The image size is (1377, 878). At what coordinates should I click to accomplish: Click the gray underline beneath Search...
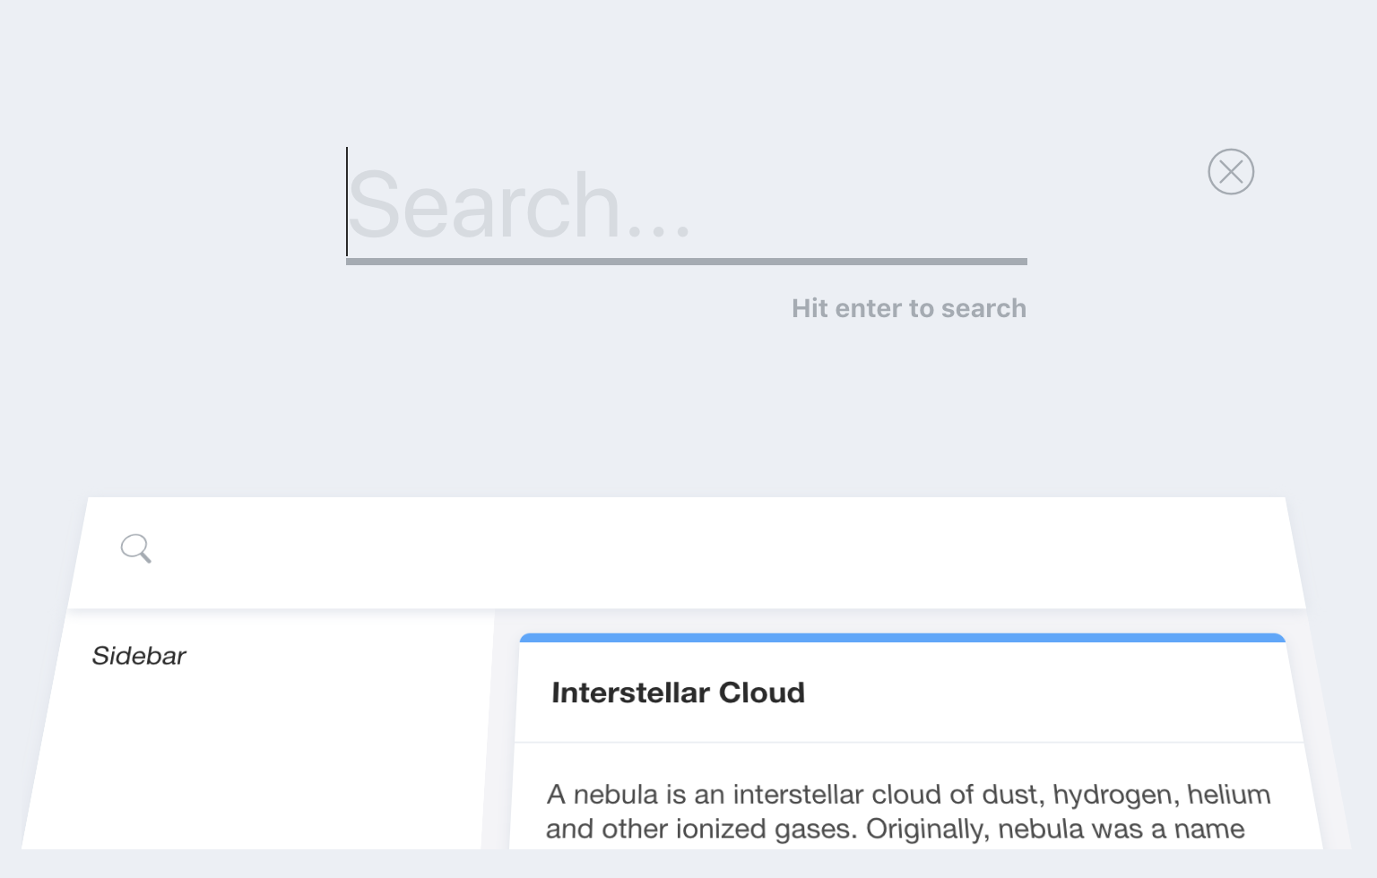pos(687,262)
